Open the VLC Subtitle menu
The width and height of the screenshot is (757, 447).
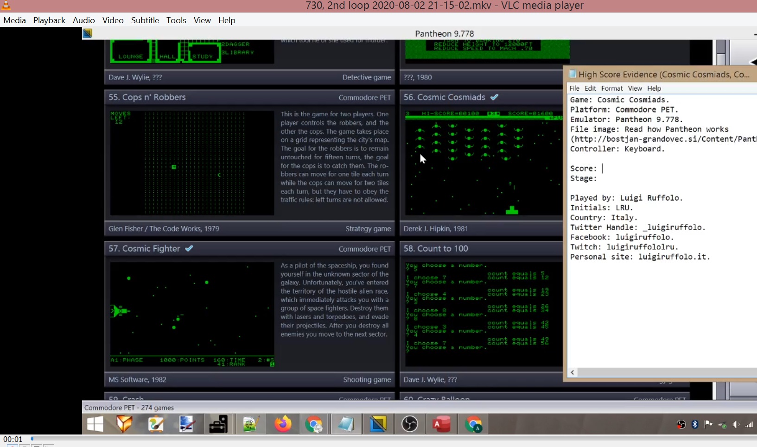(145, 20)
